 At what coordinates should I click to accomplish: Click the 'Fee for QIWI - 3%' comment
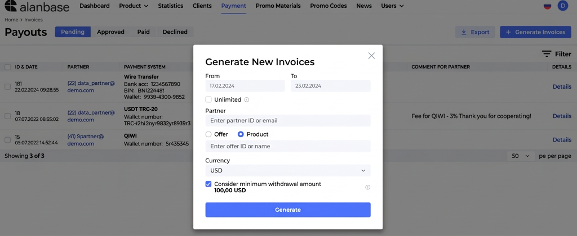point(472,116)
